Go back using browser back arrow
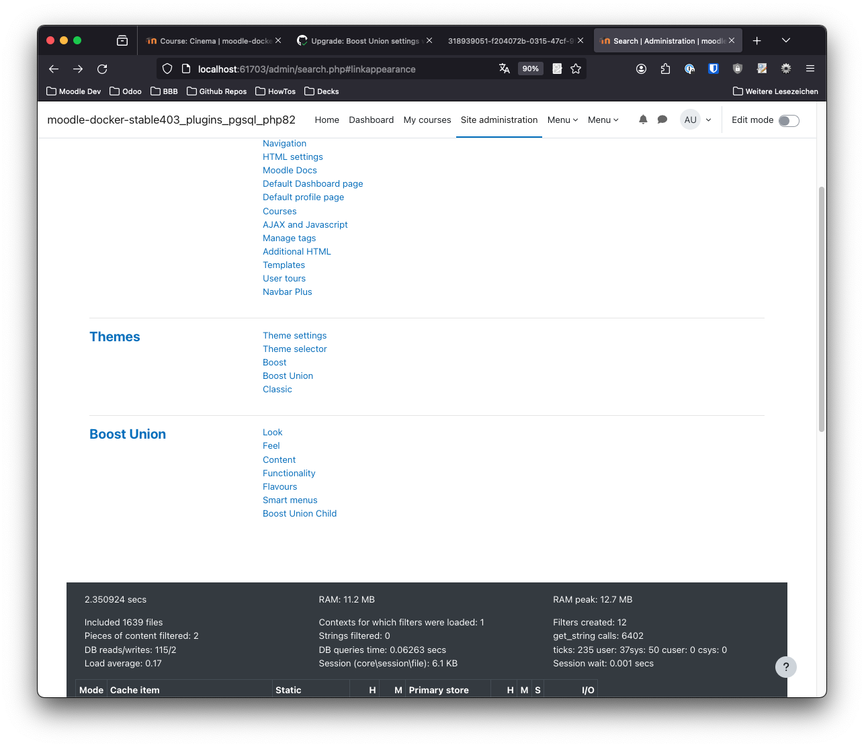864x747 pixels. [54, 69]
